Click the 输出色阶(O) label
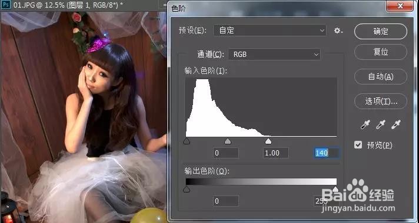The width and height of the screenshot is (419, 223). (x=207, y=171)
